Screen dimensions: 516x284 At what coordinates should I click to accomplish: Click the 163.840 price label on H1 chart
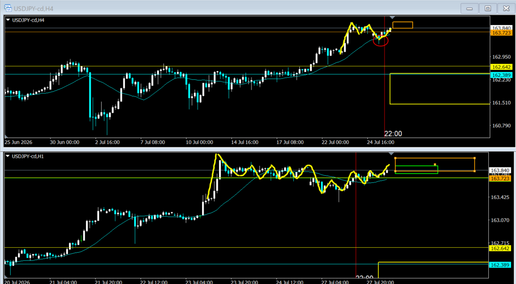pos(500,170)
